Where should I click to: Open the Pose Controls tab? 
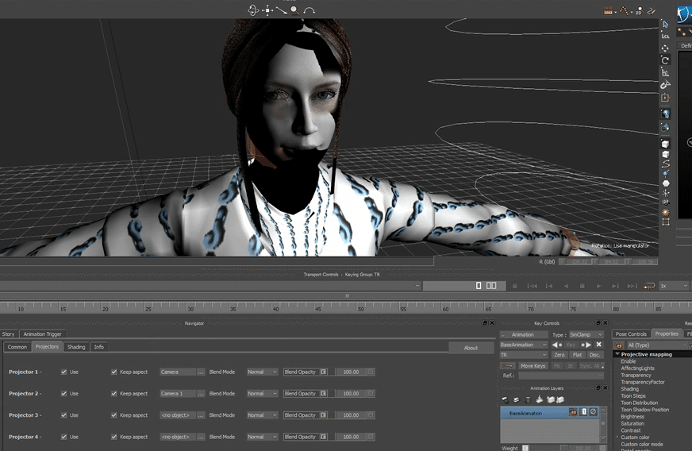(631, 334)
